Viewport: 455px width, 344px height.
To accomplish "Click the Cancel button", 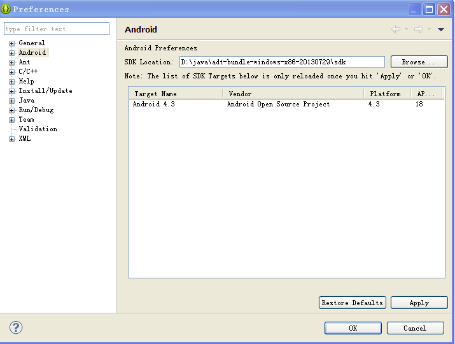I will point(416,328).
